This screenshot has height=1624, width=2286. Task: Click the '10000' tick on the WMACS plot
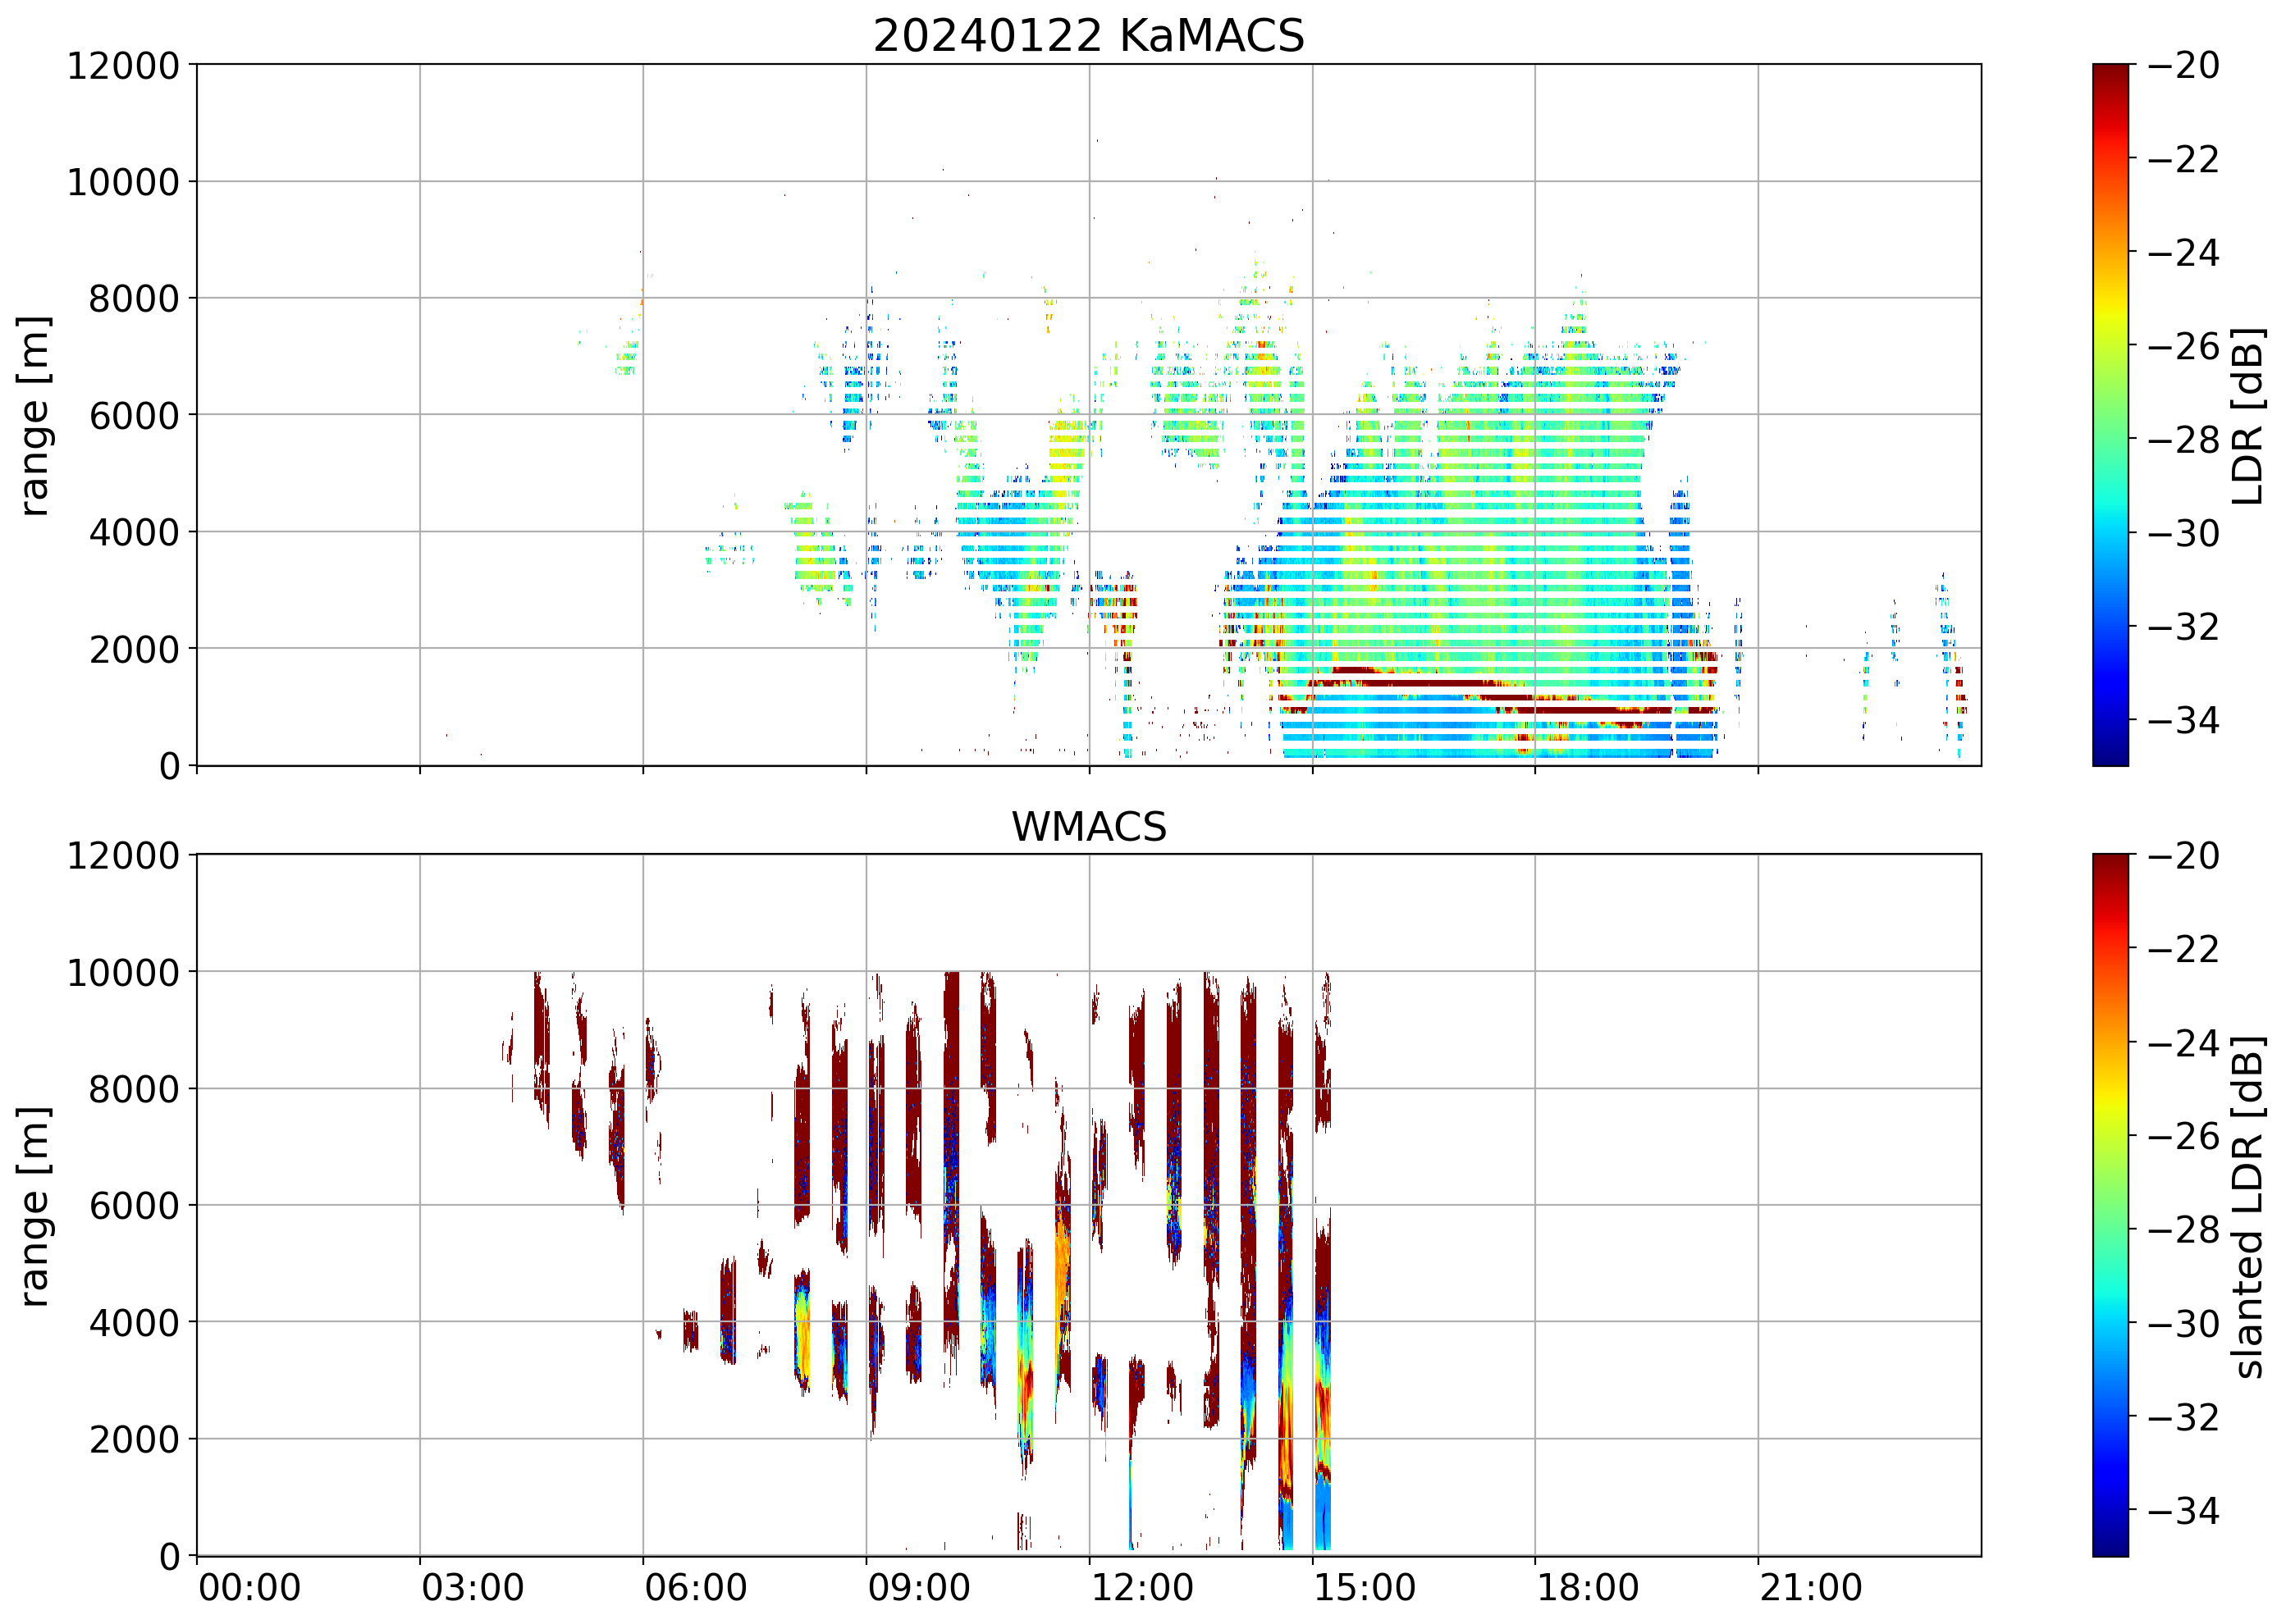pyautogui.click(x=122, y=973)
